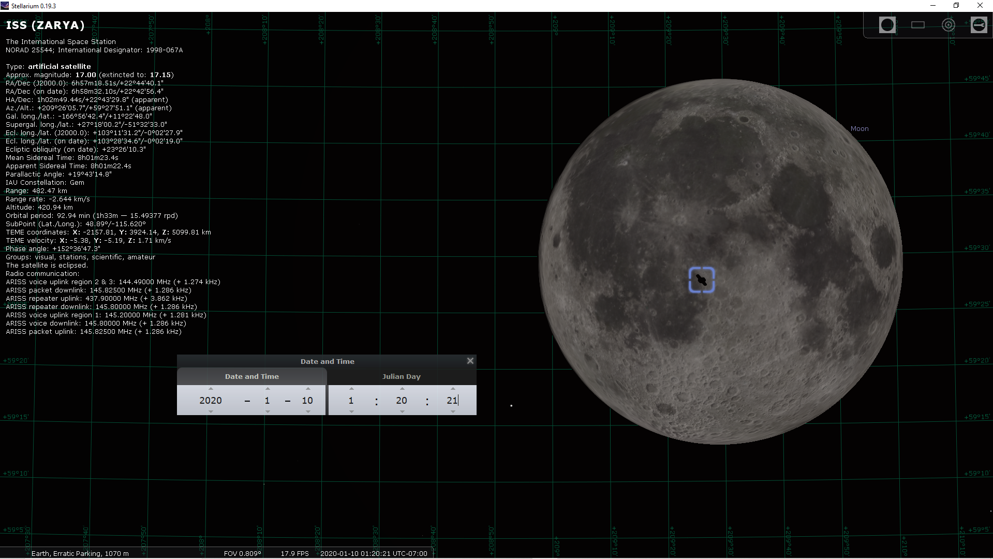
Task: Open location settings via Earth, Erratic Parking text
Action: 80,553
